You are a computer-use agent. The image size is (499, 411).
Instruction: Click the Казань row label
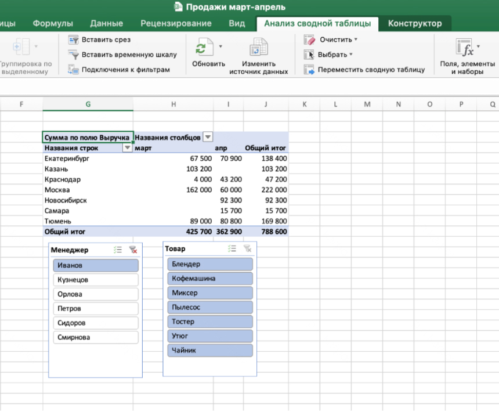coord(56,169)
